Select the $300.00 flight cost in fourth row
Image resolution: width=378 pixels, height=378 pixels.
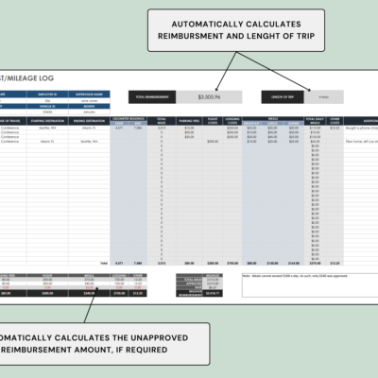213,142
